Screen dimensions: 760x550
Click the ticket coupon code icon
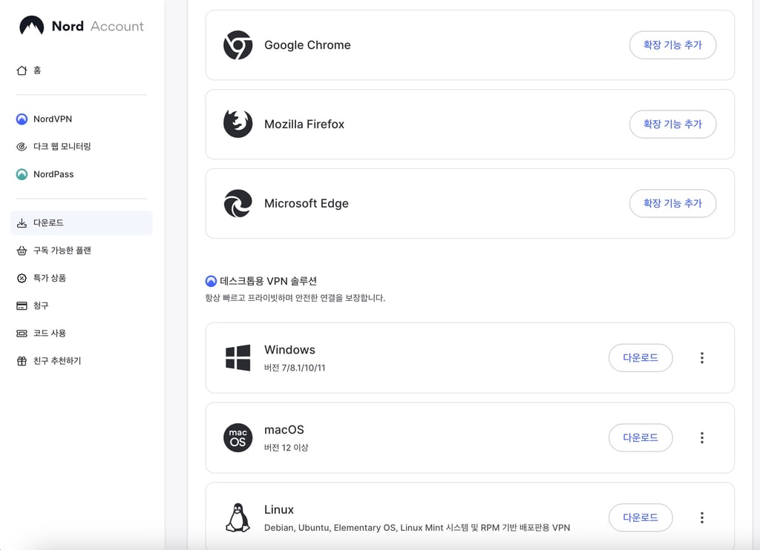click(x=22, y=334)
